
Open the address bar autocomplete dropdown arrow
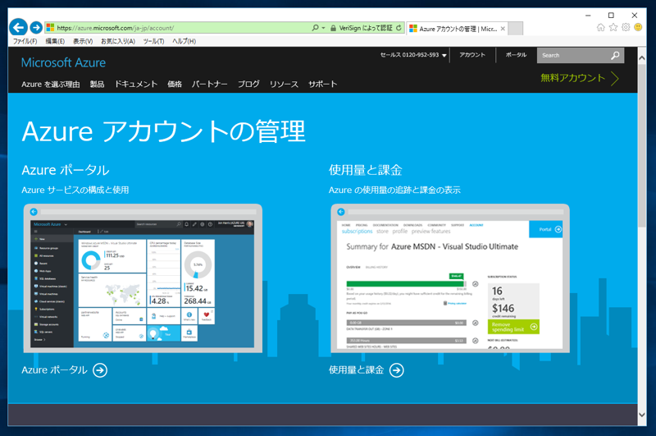pos(323,28)
